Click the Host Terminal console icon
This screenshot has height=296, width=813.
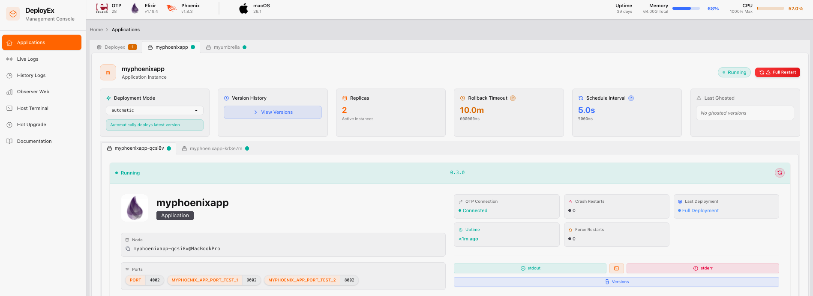click(9, 108)
